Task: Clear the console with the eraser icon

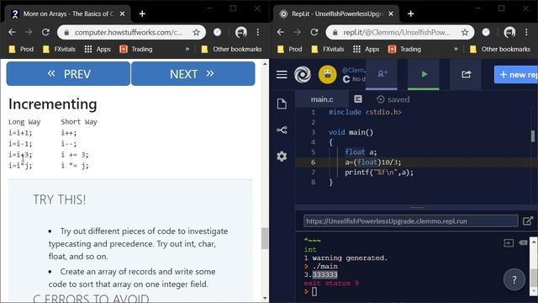Action: [523, 242]
